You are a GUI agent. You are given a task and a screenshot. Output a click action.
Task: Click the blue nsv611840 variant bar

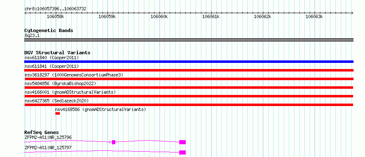pyautogui.click(x=189, y=62)
